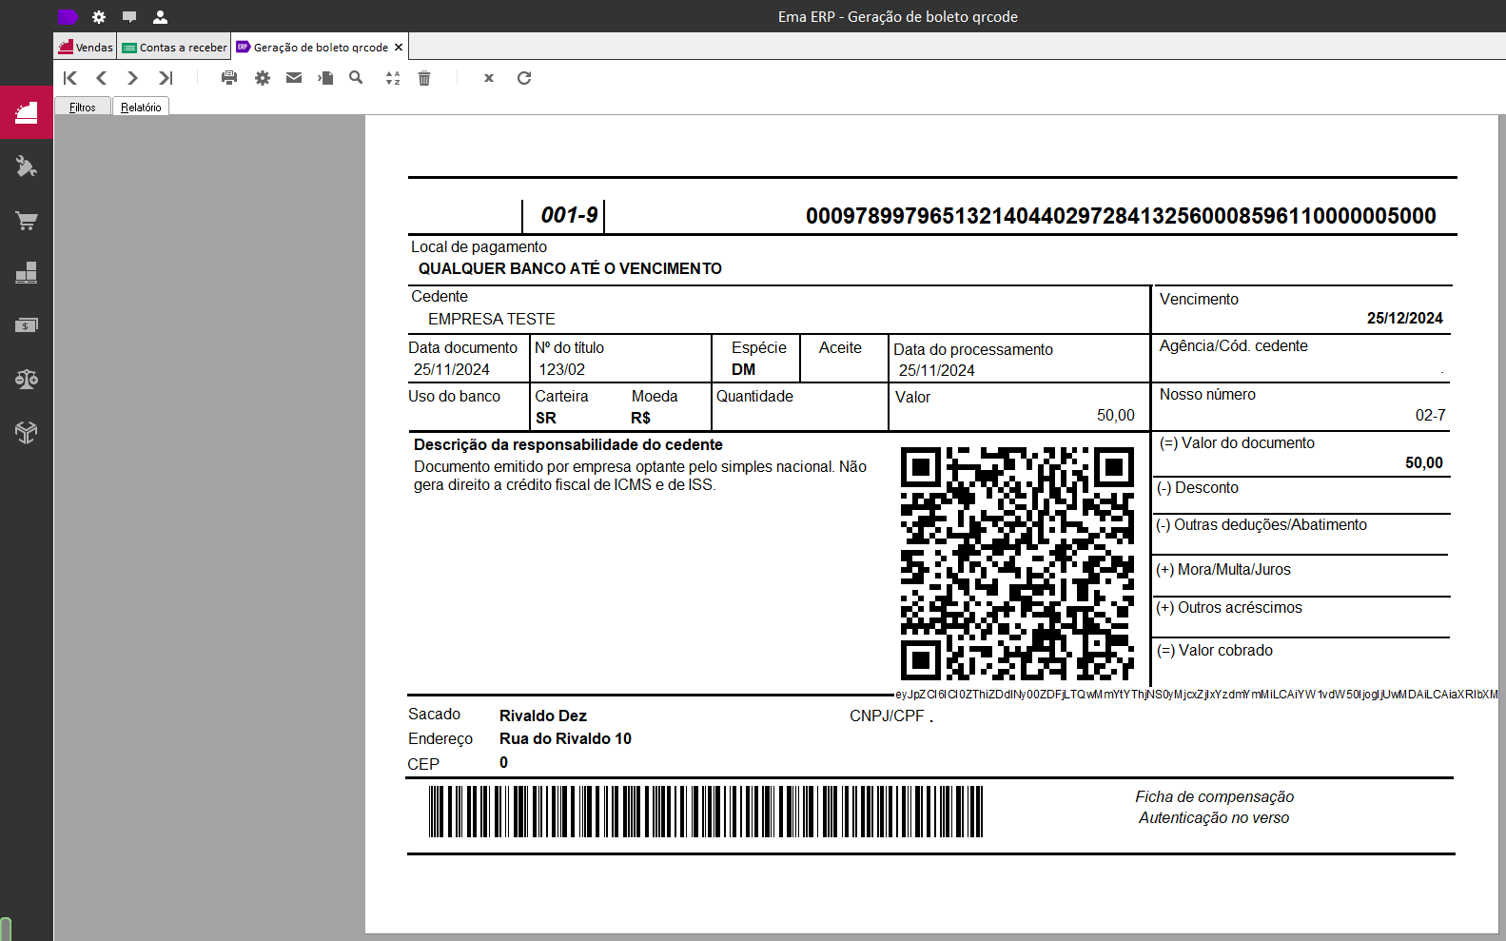This screenshot has width=1506, height=941.
Task: Click the (-) Outras deduções/Abatimento label
Action: click(x=1261, y=524)
